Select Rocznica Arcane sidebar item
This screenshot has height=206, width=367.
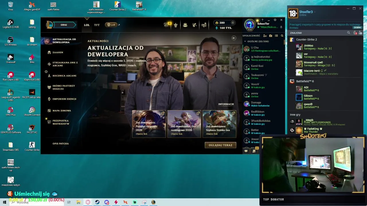pos(62,76)
